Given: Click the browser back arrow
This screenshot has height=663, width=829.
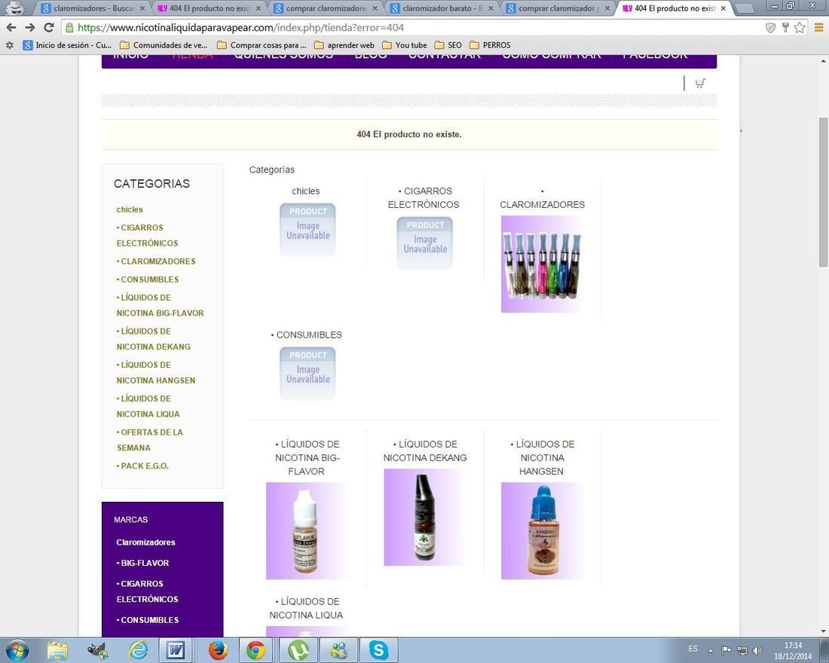Looking at the screenshot, I should click(x=11, y=27).
